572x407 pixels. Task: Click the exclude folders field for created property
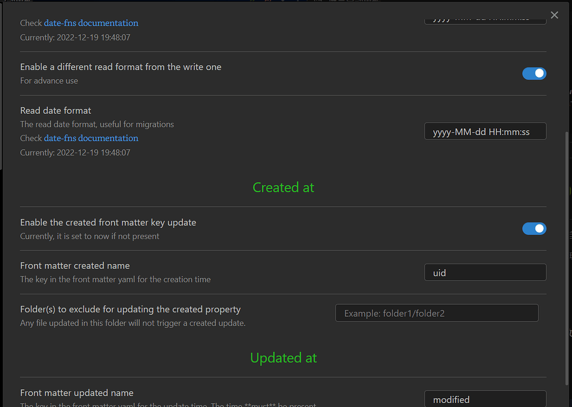(x=436, y=313)
